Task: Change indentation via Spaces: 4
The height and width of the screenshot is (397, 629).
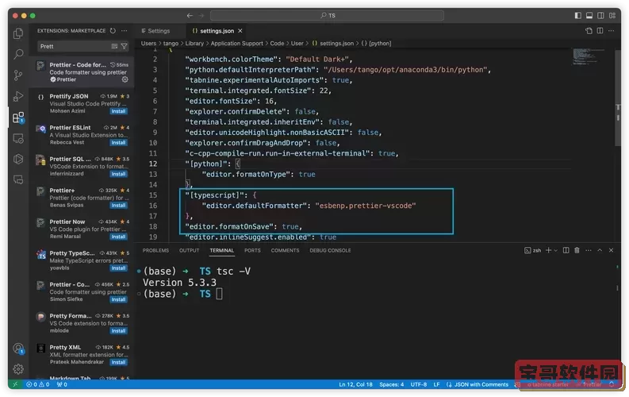Action: (392, 384)
